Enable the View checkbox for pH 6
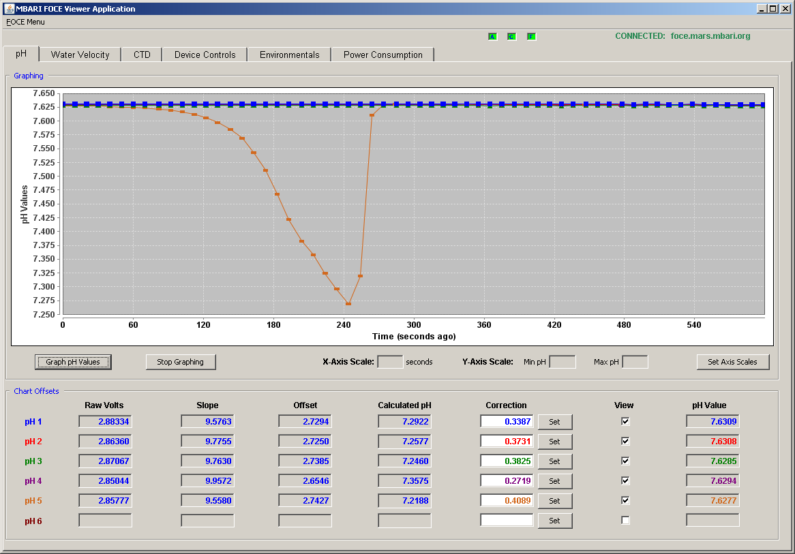795x554 pixels. click(625, 520)
